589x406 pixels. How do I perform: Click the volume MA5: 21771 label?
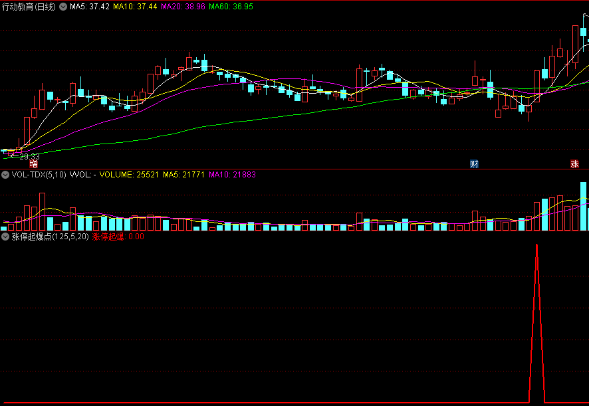[183, 175]
